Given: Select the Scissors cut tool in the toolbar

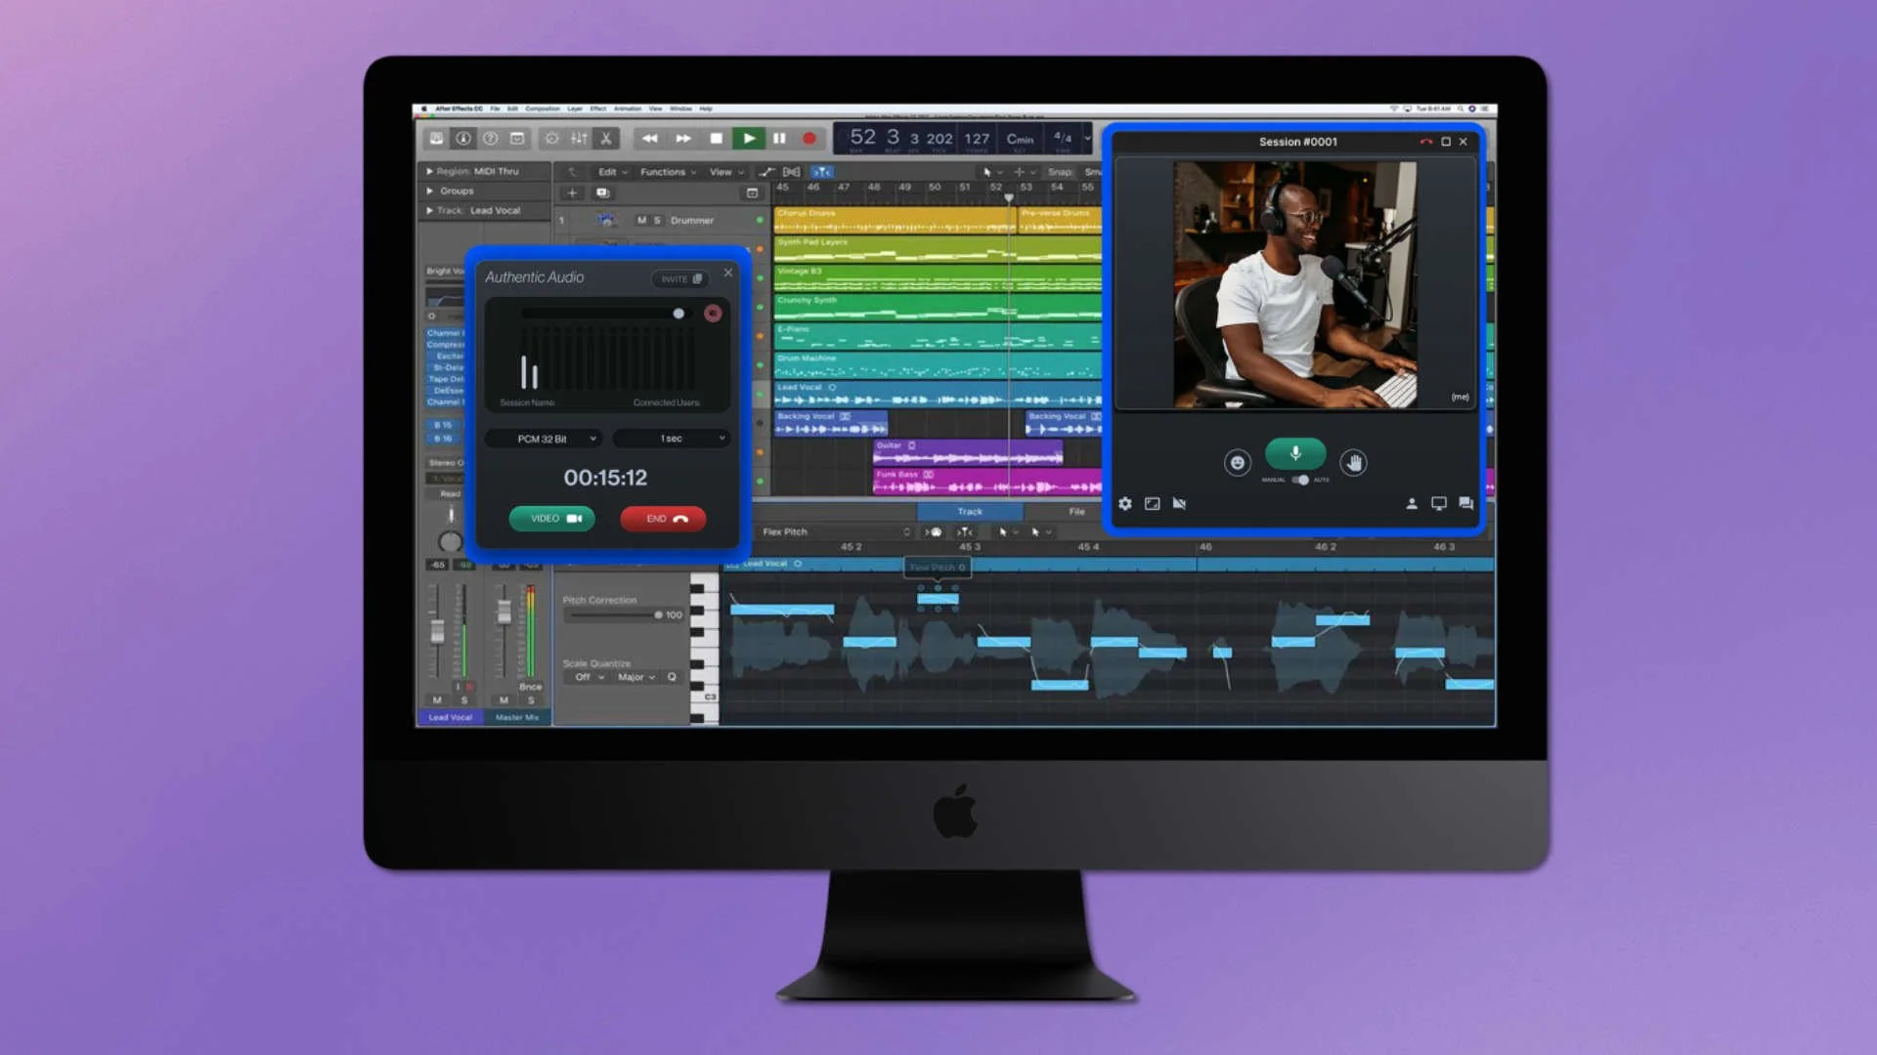Looking at the screenshot, I should pos(606,138).
